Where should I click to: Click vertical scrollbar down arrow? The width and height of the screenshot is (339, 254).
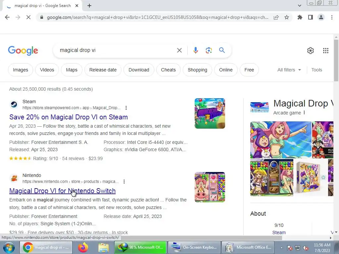pos(336,232)
